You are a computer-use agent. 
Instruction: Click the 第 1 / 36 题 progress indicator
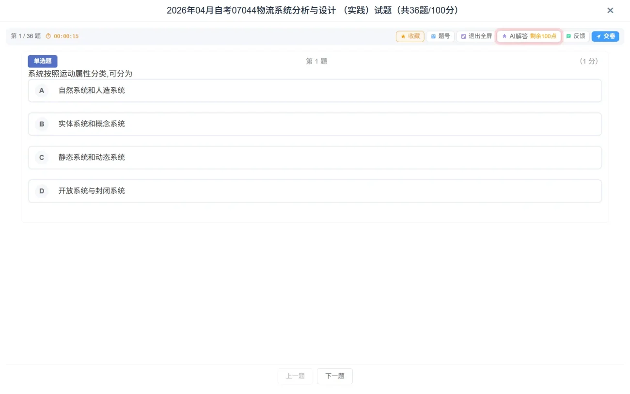pyautogui.click(x=26, y=36)
